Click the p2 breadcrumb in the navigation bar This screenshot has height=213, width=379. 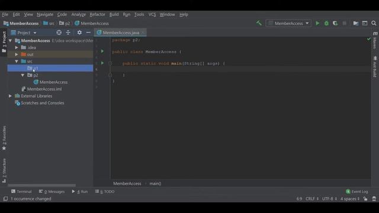65,24
